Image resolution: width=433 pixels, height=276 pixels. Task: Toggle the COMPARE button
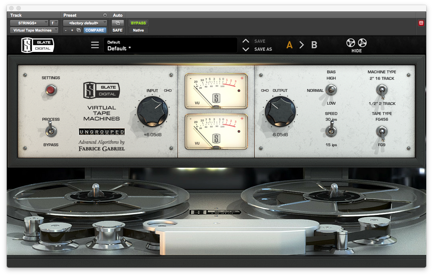tap(94, 30)
